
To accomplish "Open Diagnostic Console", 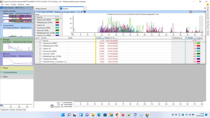I will pyautogui.click(x=8, y=110).
